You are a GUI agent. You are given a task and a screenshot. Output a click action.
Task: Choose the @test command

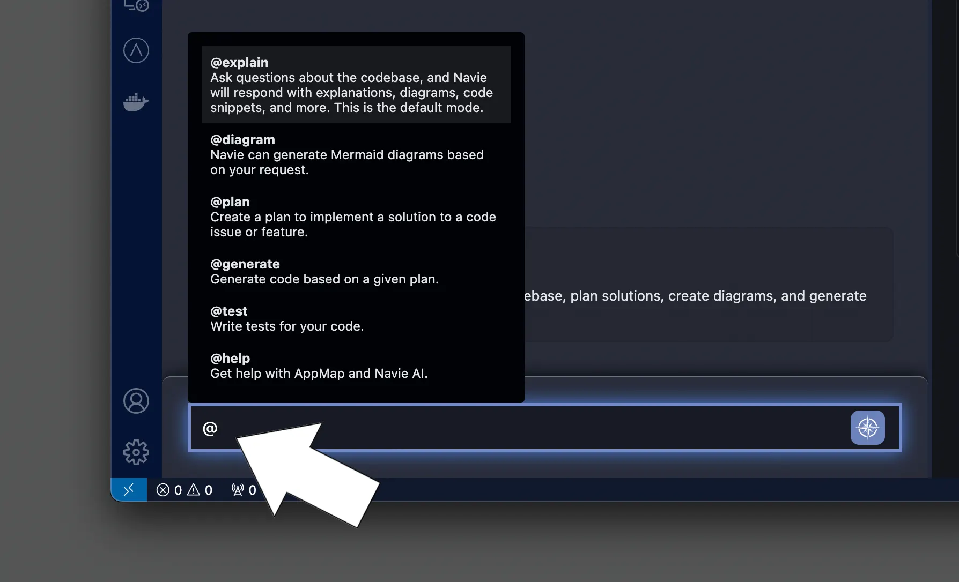(x=356, y=318)
